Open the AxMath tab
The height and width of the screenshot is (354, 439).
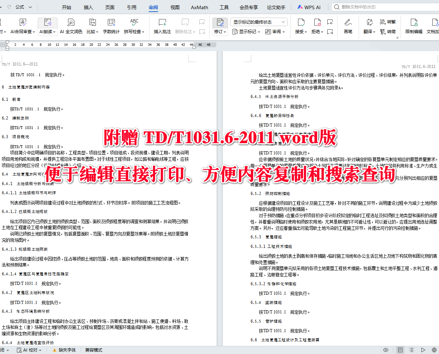[x=199, y=7]
